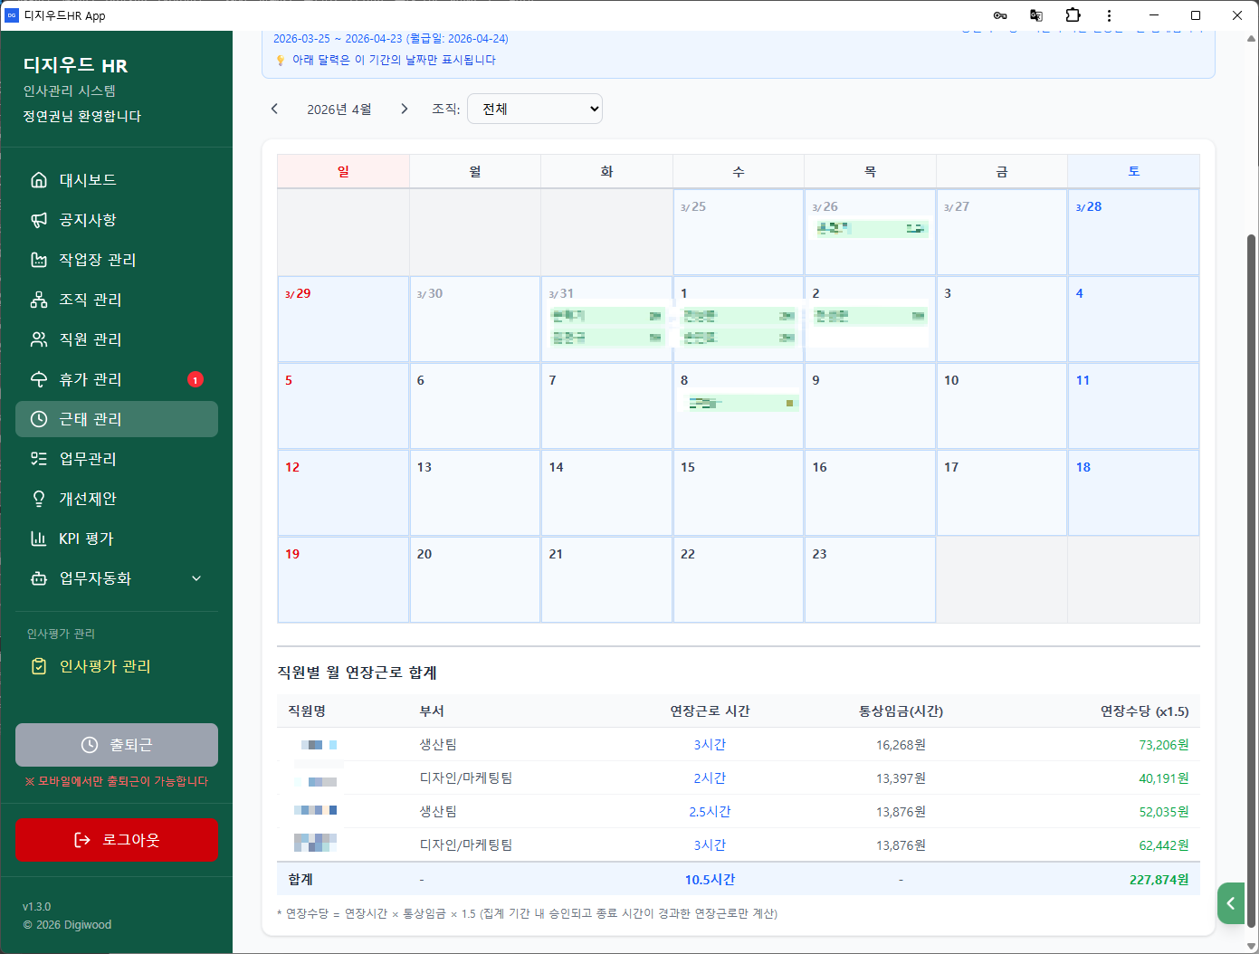Go to previous month with left arrow
The height and width of the screenshot is (954, 1259).
[x=274, y=109]
